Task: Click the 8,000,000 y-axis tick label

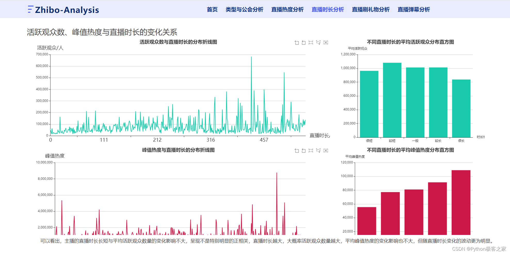Action: pyautogui.click(x=45, y=179)
